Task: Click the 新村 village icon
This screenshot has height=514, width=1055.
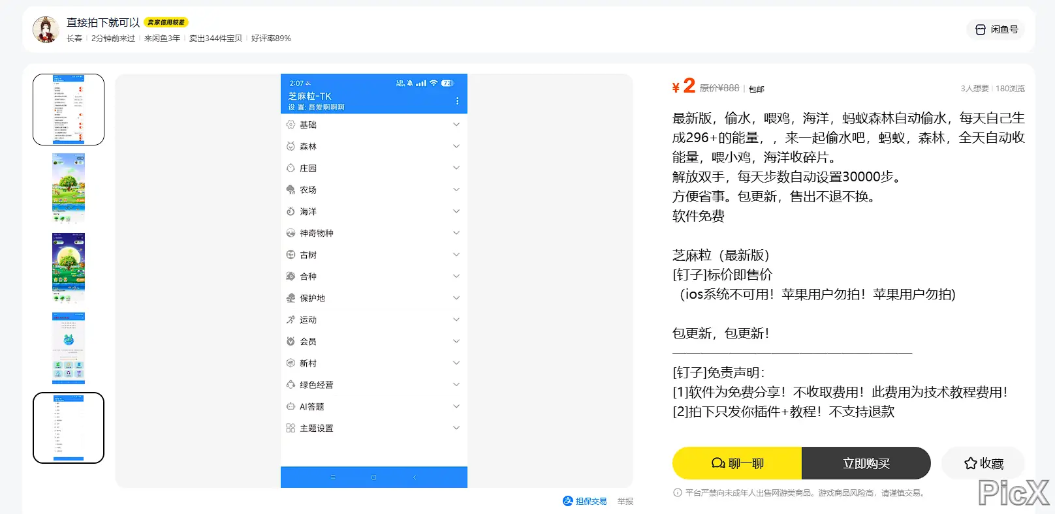Action: [291, 363]
